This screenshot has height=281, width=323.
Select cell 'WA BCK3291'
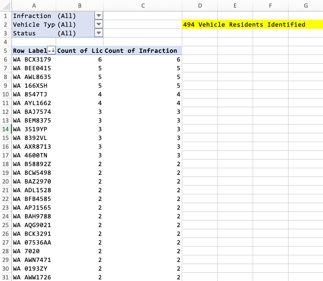pyautogui.click(x=34, y=234)
